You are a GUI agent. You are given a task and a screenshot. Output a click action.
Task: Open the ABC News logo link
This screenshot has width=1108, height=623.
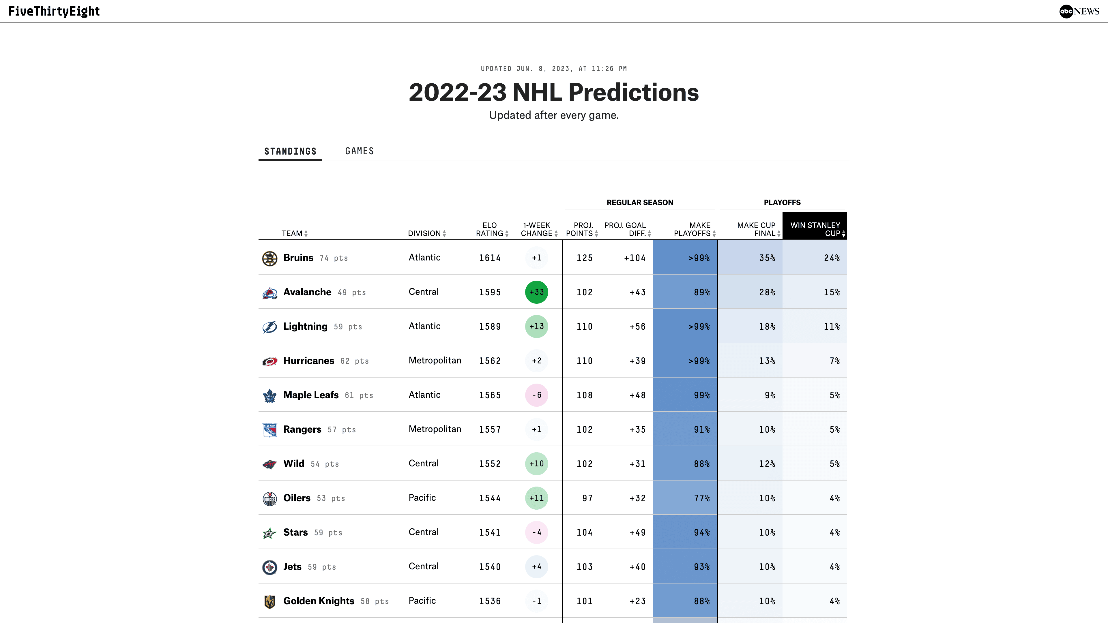[1079, 12]
